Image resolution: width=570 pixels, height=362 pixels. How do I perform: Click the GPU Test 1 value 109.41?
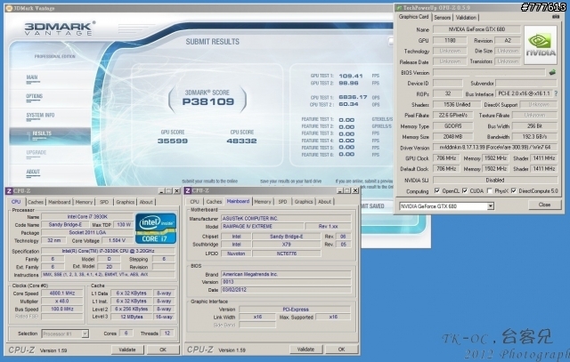(351, 76)
